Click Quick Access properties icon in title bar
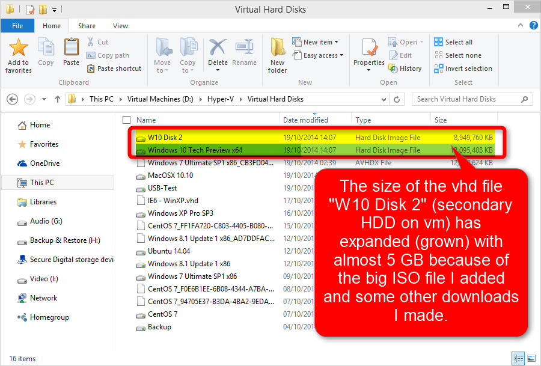Image resolution: width=541 pixels, height=366 pixels. pyautogui.click(x=30, y=9)
